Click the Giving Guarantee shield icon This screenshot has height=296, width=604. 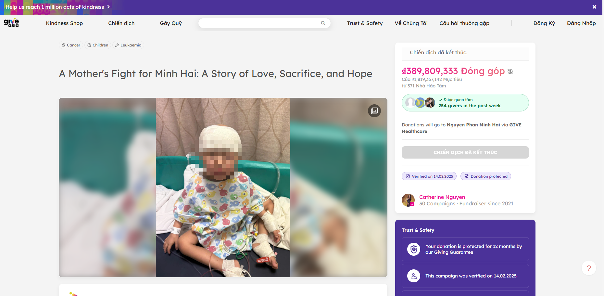click(414, 249)
